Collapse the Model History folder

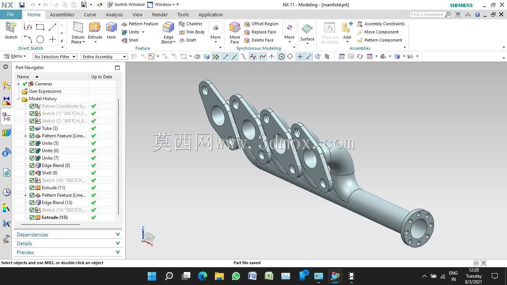[x=18, y=99]
